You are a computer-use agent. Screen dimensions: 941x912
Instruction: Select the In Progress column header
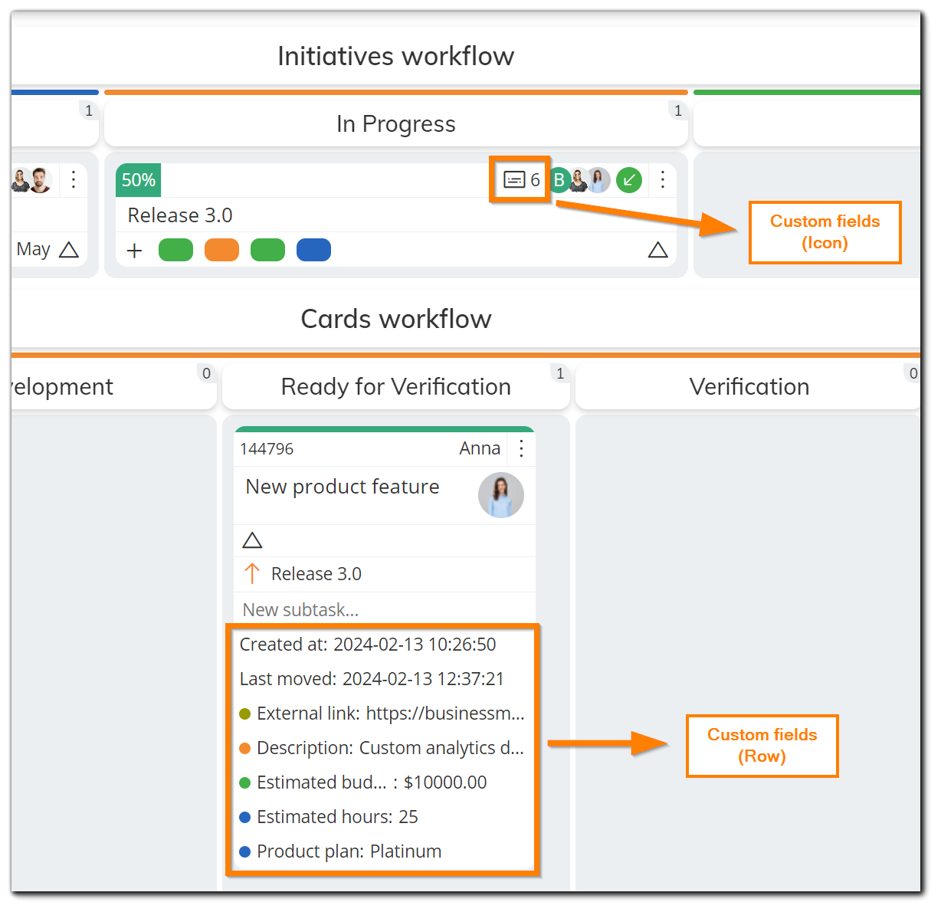tap(395, 124)
